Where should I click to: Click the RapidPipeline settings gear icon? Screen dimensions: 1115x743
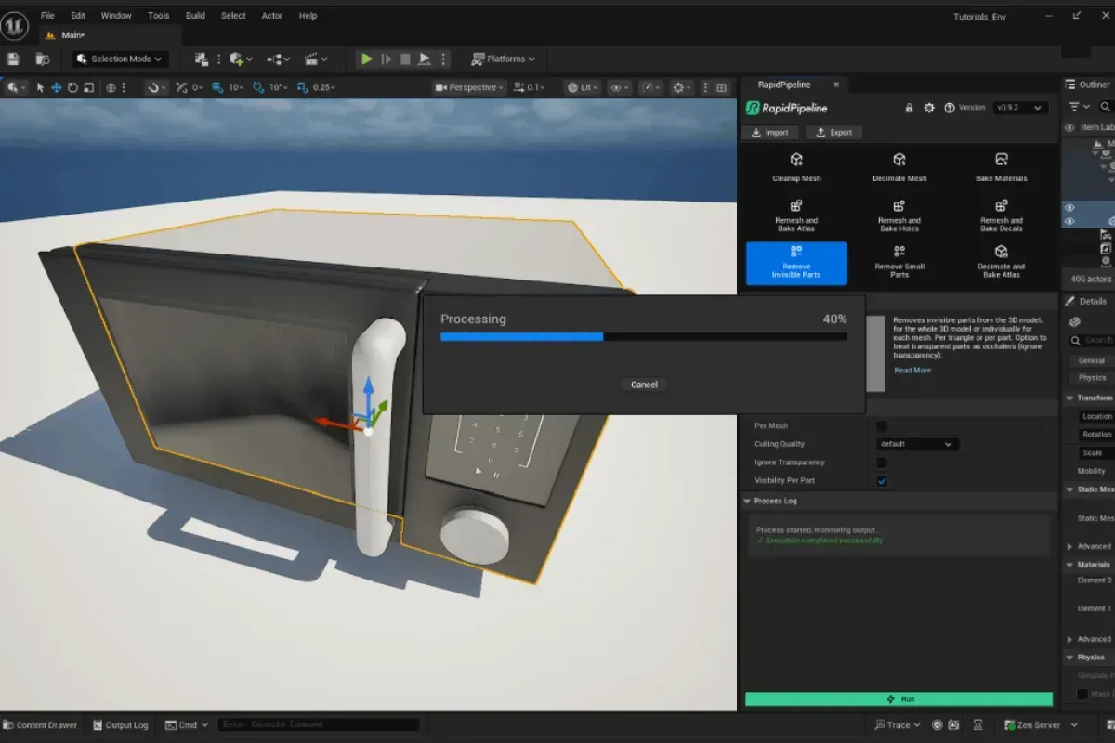[929, 108]
